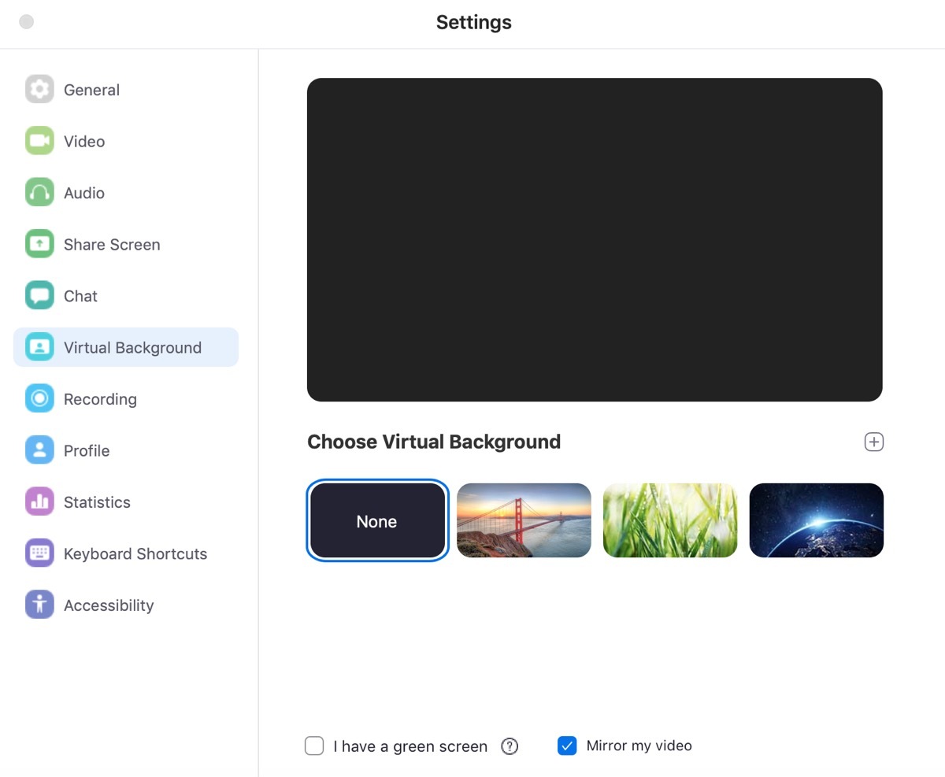Open the Share Screen settings icon
This screenshot has width=945, height=777.
tap(39, 244)
